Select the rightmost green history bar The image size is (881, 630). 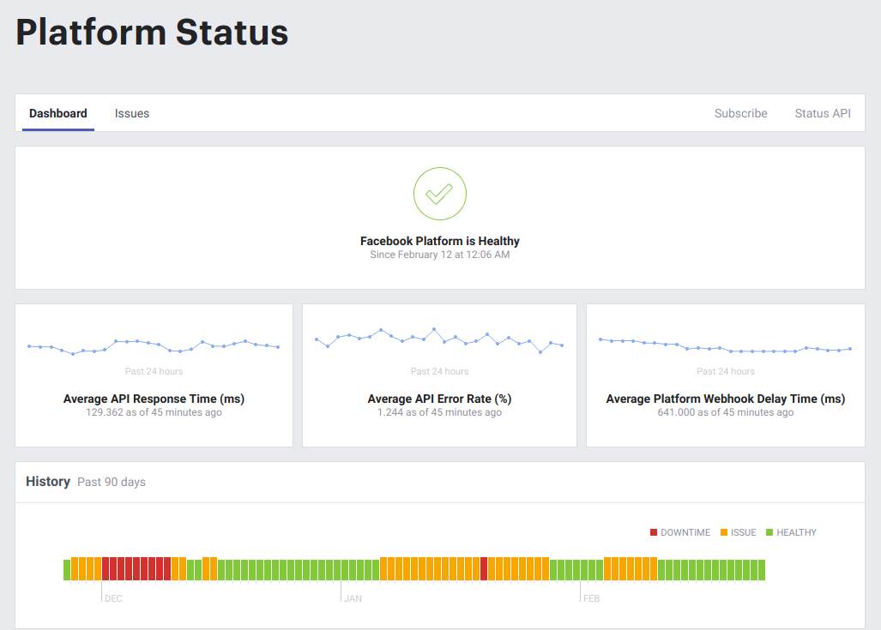click(x=761, y=569)
